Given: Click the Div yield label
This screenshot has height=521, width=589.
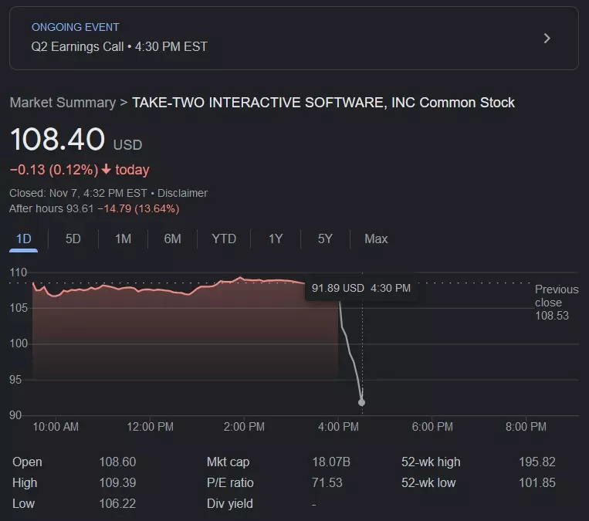Looking at the screenshot, I should 230,504.
